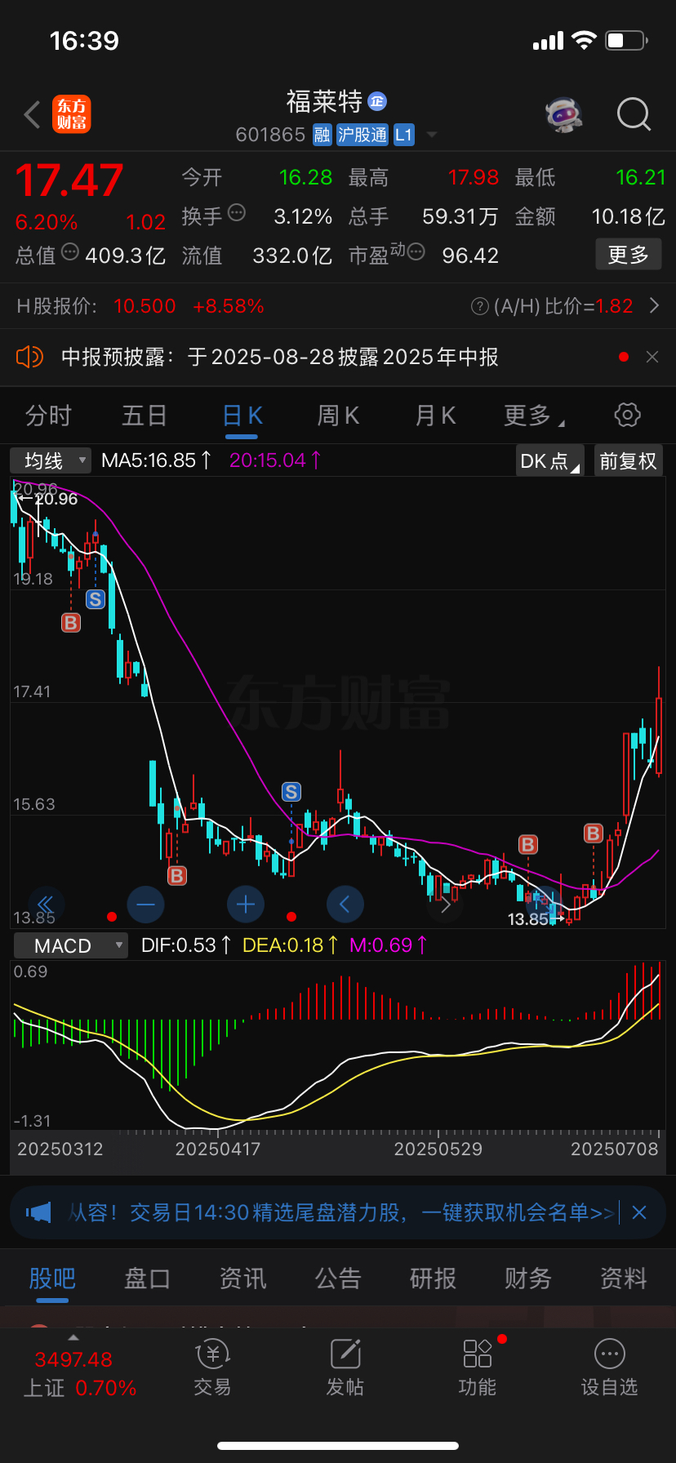Switch to the 盘口 tab
Screen dimensions: 676x1463
147,1278
